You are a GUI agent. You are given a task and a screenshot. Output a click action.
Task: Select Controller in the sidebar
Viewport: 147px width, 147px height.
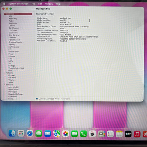[13, 30]
